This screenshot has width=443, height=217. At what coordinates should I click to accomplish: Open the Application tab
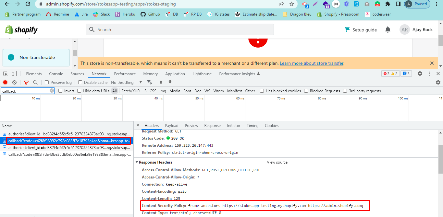coord(175,74)
